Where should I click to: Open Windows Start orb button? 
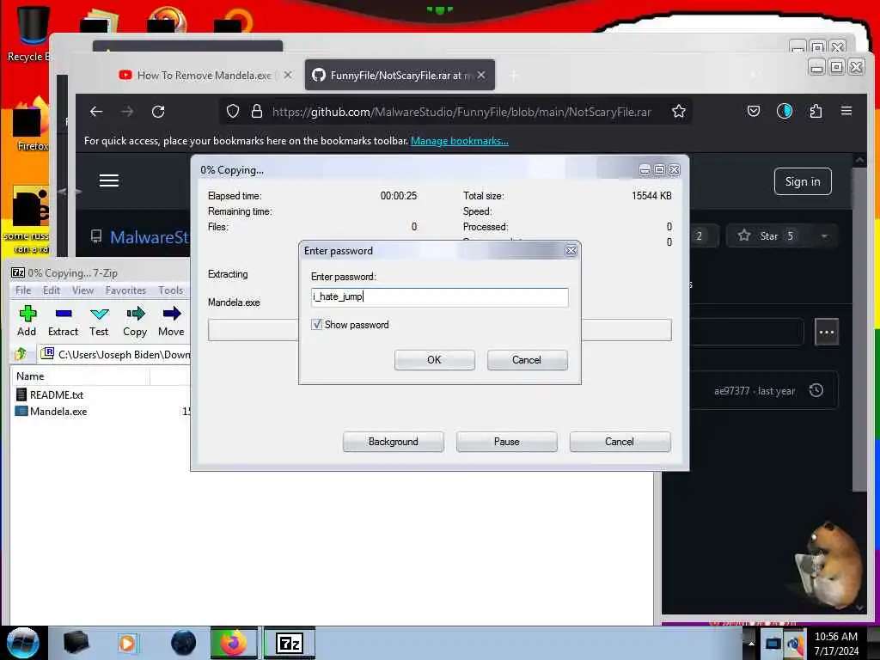coord(22,643)
